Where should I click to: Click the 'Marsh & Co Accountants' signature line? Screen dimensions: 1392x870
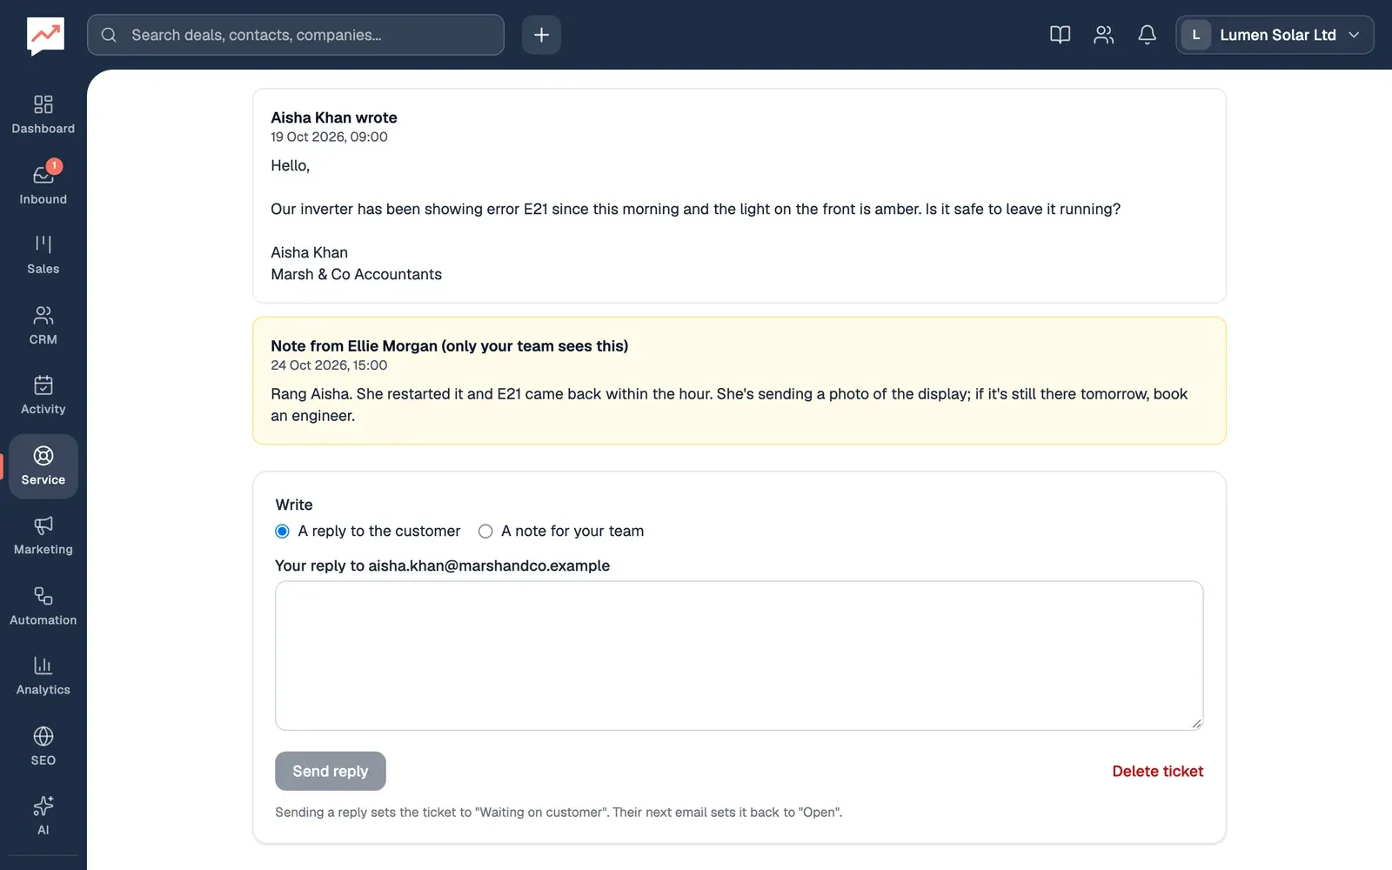pos(356,275)
